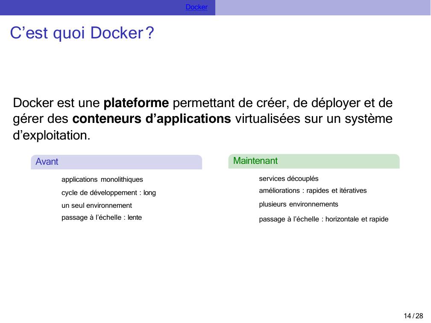The width and height of the screenshot is (431, 323).
Task: Click the slide title "C'est quoi Docker ?"
Action: coord(81,33)
